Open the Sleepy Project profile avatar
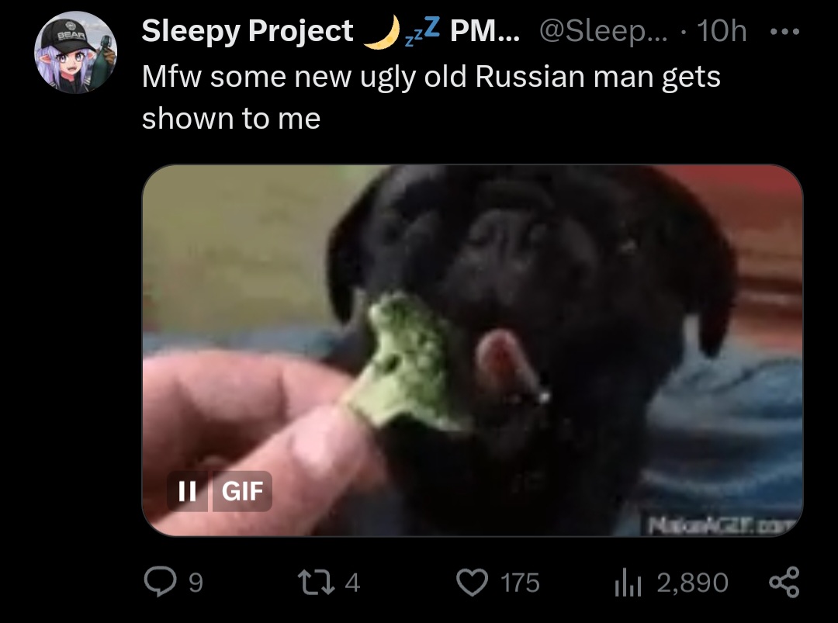The image size is (838, 623). click(75, 52)
